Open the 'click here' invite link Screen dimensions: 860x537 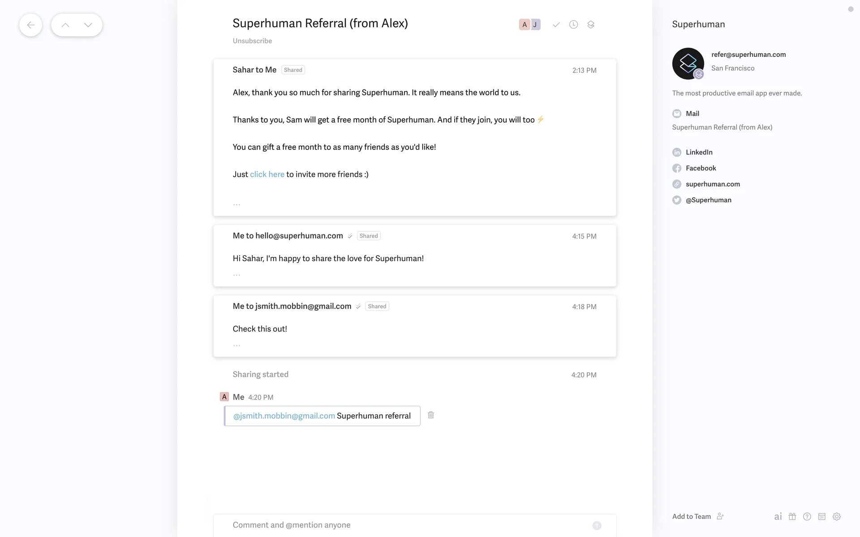(x=267, y=174)
